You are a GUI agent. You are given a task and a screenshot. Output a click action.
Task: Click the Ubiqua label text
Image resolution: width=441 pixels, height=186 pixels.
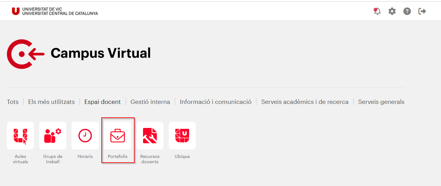point(182,156)
